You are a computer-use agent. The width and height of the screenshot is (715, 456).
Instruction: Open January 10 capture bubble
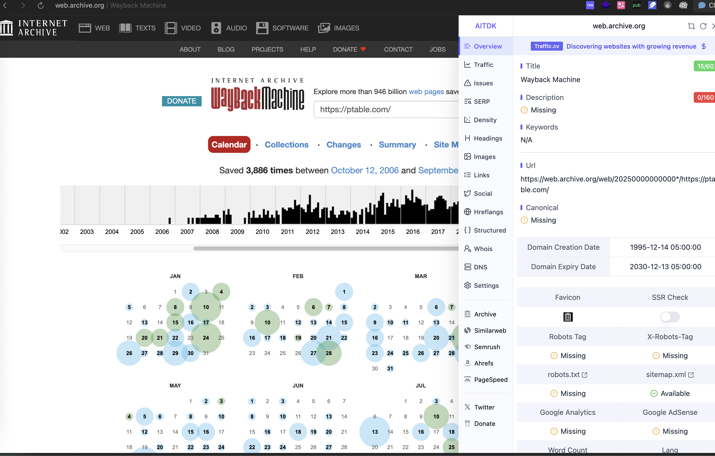[206, 307]
